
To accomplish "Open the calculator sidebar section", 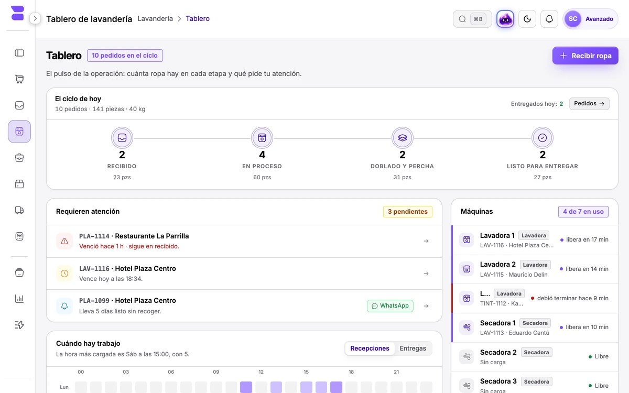I will point(19,236).
